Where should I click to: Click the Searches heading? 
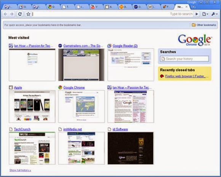tap(168, 52)
